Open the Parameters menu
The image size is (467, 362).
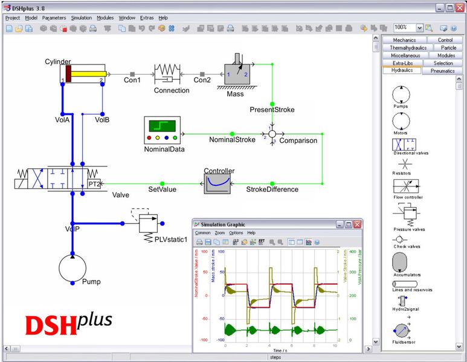[x=54, y=18]
